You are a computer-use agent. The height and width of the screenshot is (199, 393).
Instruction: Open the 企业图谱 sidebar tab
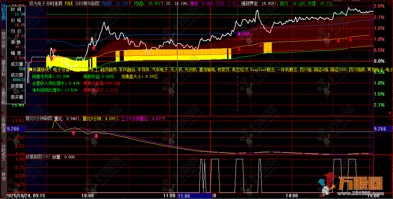point(3,124)
